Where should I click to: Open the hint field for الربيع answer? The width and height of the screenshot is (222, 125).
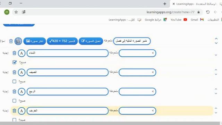137,92
